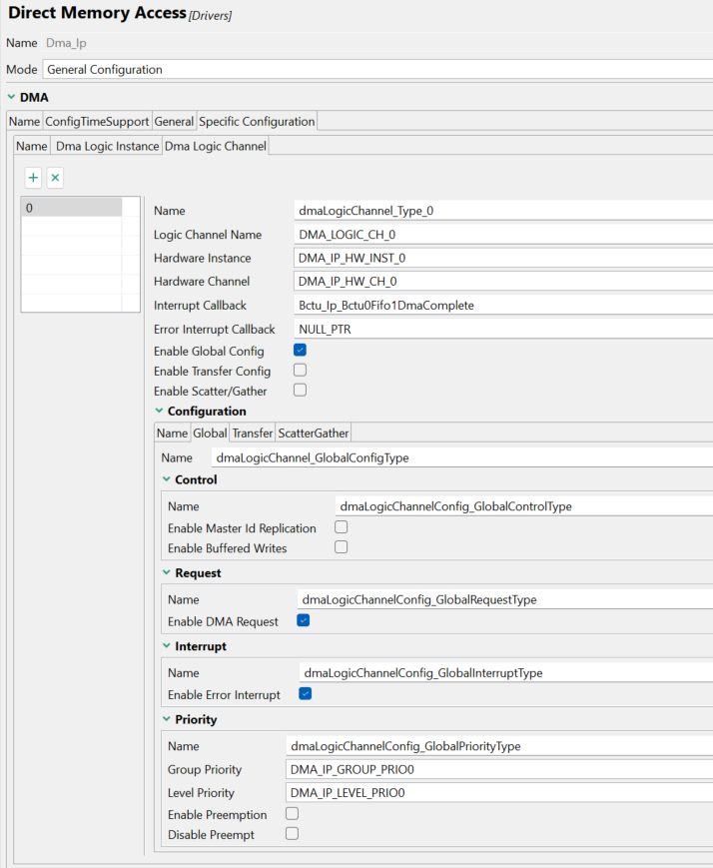Image resolution: width=713 pixels, height=868 pixels.
Task: Toggle Enable Transfer Config checkbox
Action: point(300,371)
